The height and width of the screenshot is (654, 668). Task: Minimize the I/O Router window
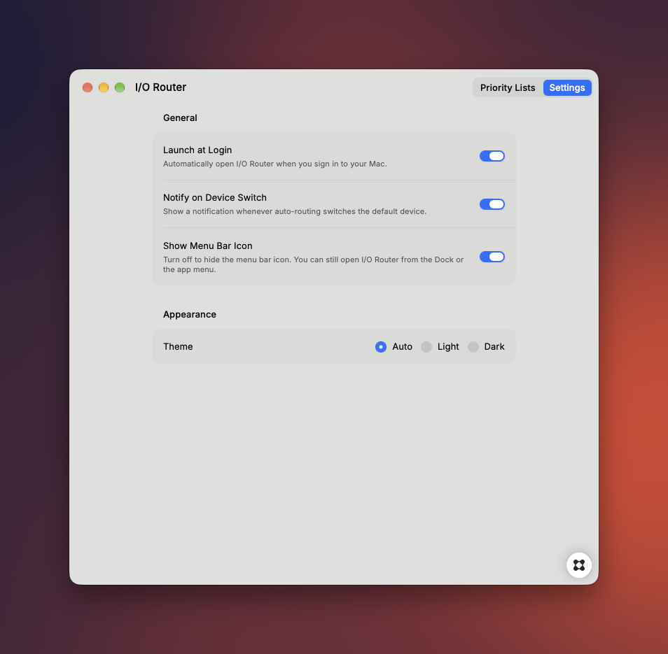tap(104, 87)
